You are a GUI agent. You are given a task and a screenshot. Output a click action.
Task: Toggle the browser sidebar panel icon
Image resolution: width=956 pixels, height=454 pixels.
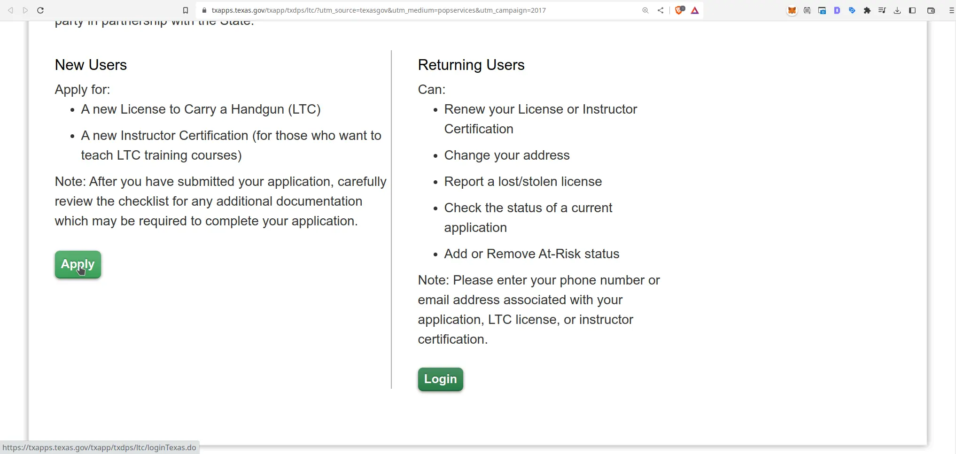912,10
